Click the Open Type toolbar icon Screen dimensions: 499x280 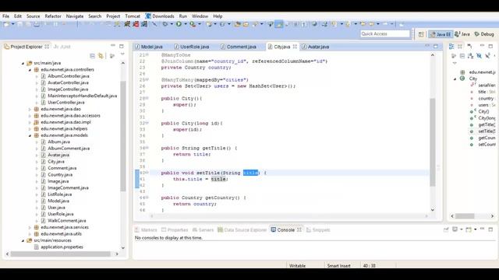click(237, 24)
